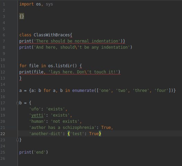The image size is (182, 166).
Task: Click the 'author has a schizophrenia' key
Action: point(63,128)
